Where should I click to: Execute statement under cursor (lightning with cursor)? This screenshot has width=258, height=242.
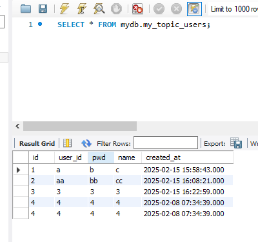tap(81, 9)
